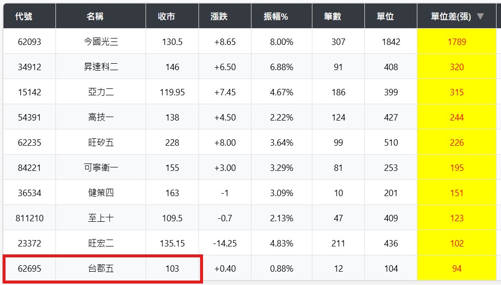501x285 pixels.
Task: Select the 台郡五 name cell
Action: (x=101, y=269)
